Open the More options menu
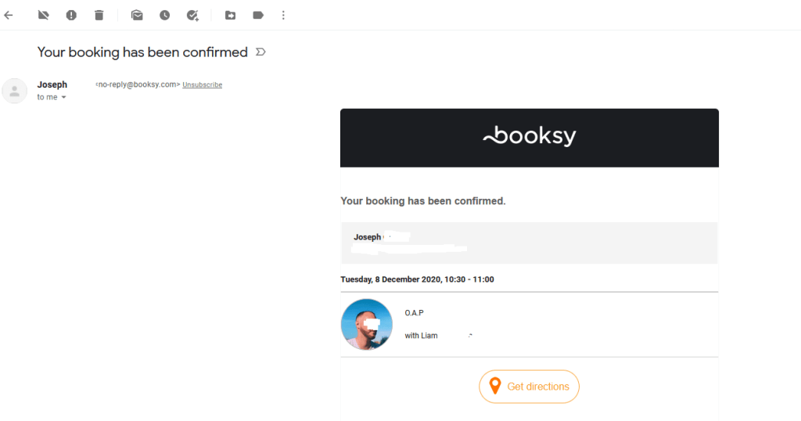The image size is (801, 421). [283, 15]
